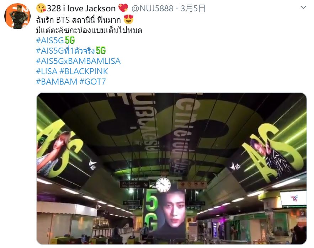Open hashtag #AIS5G
Image resolution: width=314 pixels, height=248 pixels.
click(50, 40)
